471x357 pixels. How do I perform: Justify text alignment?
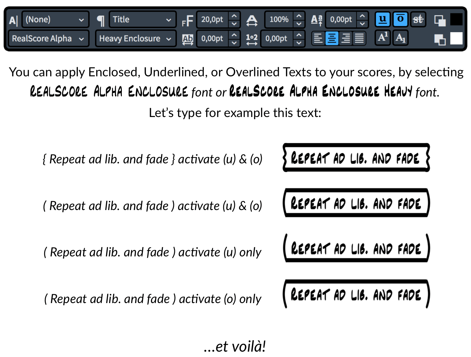[359, 38]
